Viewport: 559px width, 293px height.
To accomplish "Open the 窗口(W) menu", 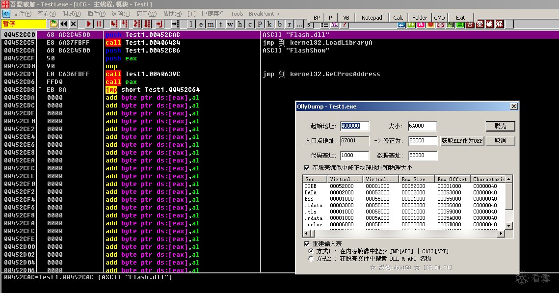I will tap(146, 14).
